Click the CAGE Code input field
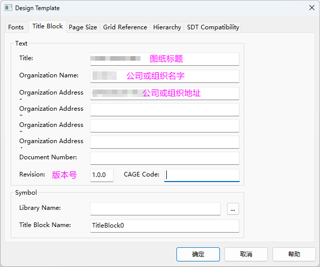 [202, 175]
